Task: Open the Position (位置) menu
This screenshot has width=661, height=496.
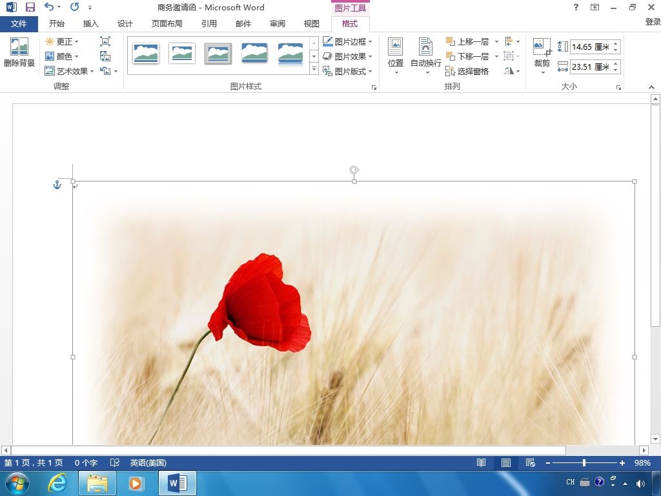Action: pos(396,56)
